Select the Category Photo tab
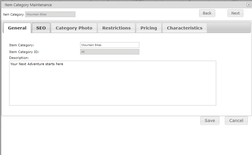Image resolution: width=252 pixels, height=155 pixels. click(x=74, y=28)
